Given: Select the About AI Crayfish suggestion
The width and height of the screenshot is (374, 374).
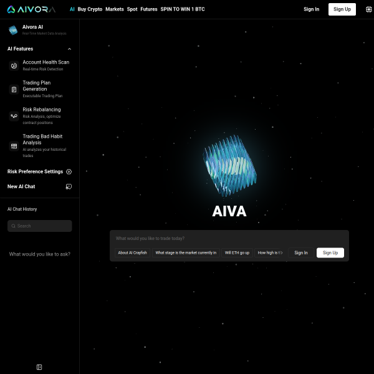Looking at the screenshot, I should (132, 253).
